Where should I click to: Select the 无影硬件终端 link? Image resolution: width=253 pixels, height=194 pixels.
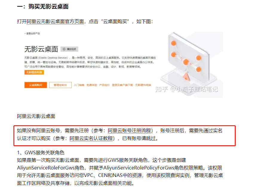point(143,85)
